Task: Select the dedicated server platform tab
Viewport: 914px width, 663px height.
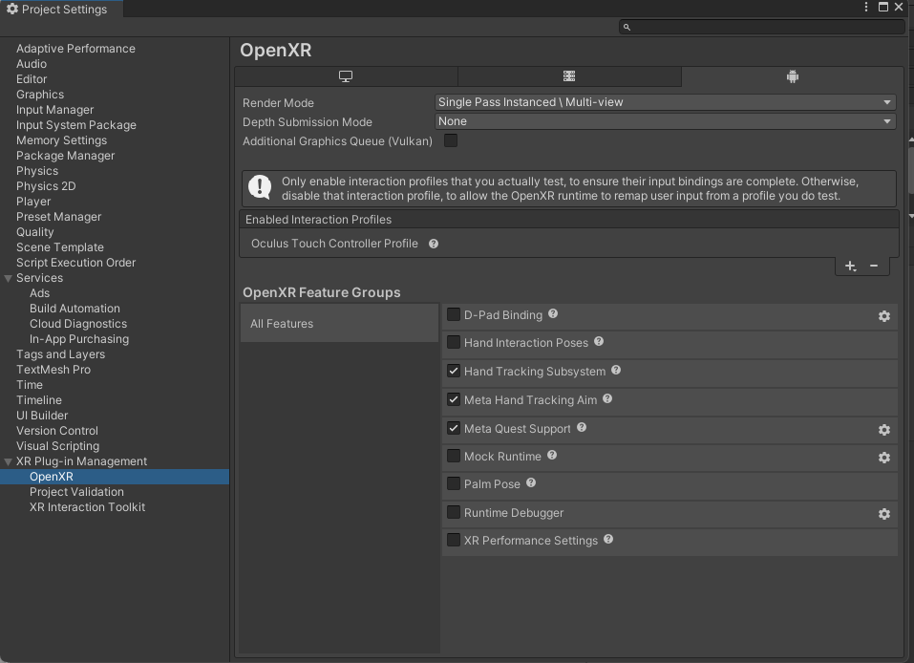Action: (x=569, y=76)
